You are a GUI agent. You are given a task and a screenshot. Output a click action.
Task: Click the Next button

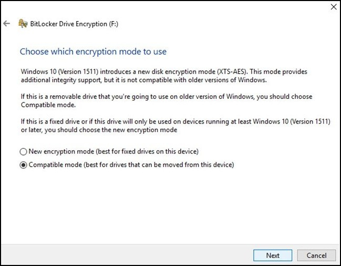click(273, 255)
